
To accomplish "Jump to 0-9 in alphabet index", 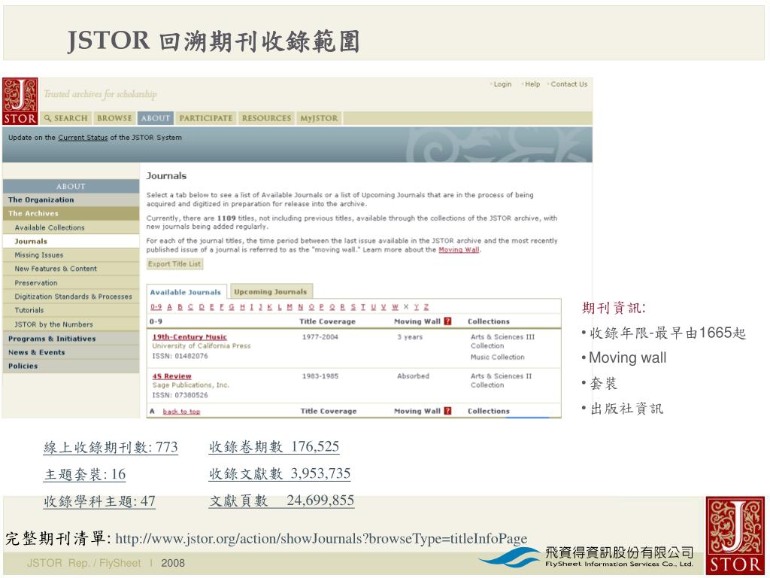I will point(156,307).
